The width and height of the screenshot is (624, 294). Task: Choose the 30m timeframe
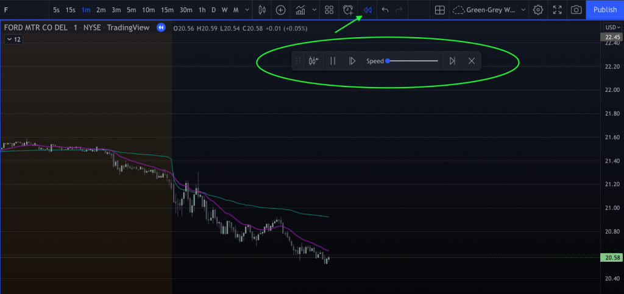(x=186, y=10)
